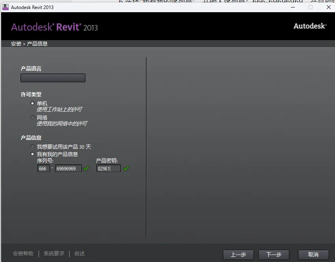The image size is (335, 262).
Task: Click the 使用我的网络中的许可 description text
Action: click(x=62, y=124)
